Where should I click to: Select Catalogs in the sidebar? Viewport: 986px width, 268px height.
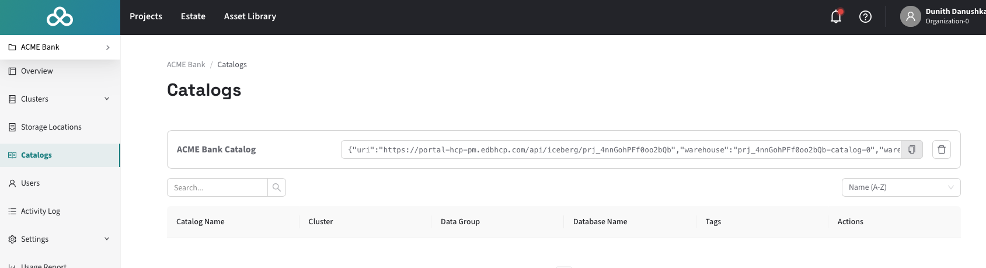(x=60, y=155)
